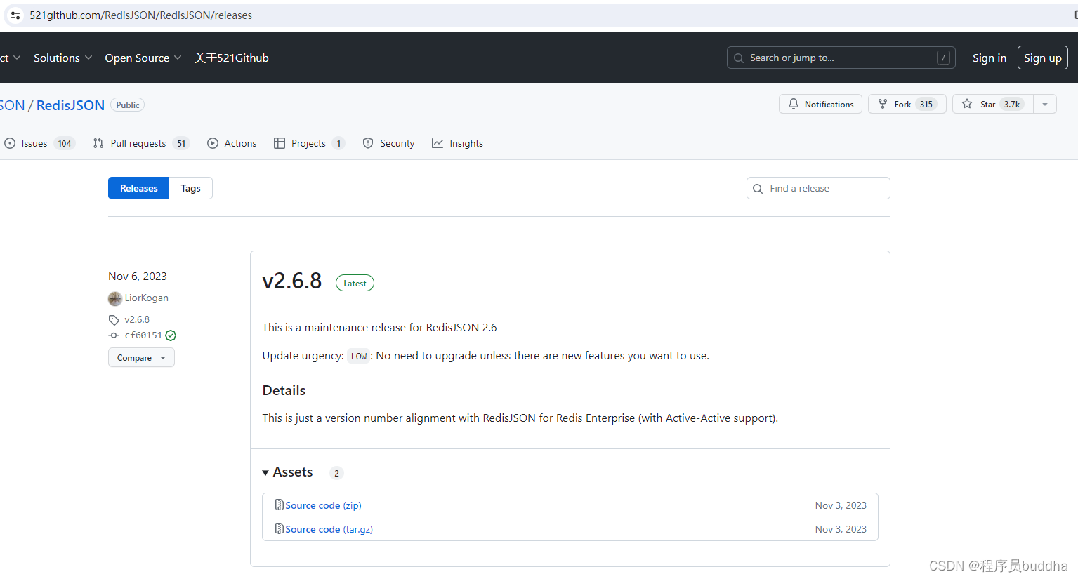The image size is (1078, 579).
Task: Click the Assets count badge 2
Action: pyautogui.click(x=336, y=473)
